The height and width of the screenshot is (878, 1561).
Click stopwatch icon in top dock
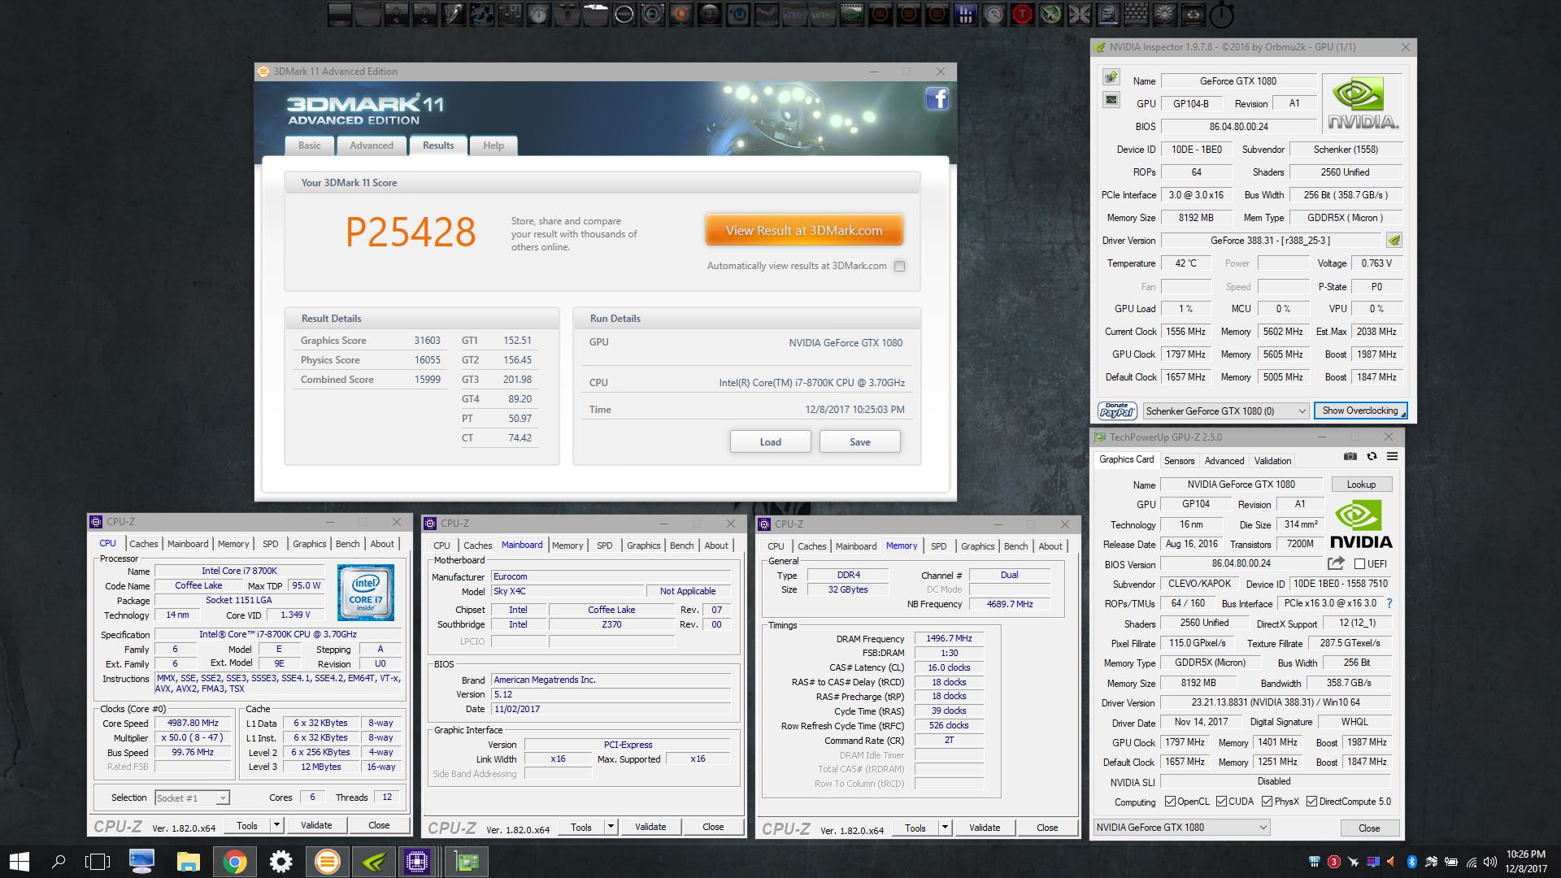tap(1221, 14)
